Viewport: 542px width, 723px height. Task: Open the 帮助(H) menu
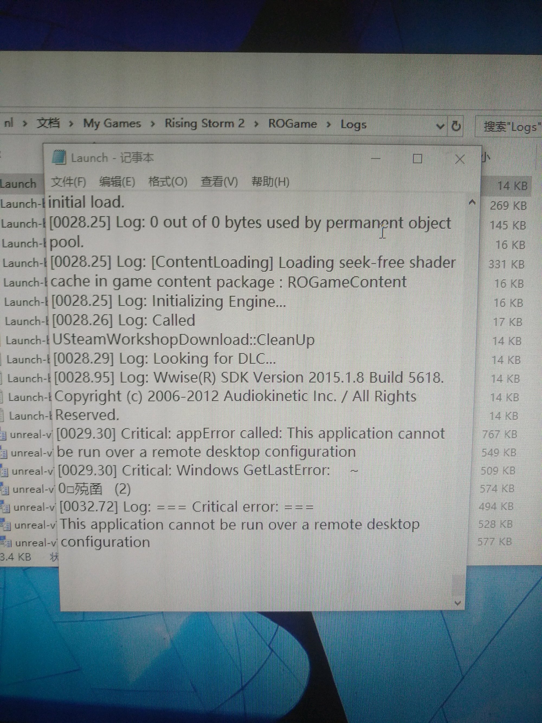[x=270, y=182]
